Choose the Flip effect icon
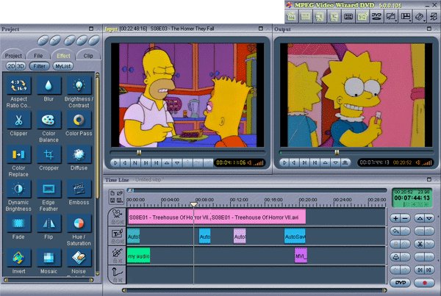This screenshot has width=441, height=296. [49, 224]
